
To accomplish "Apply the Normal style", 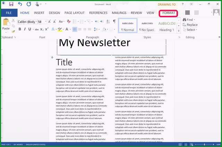I will 128,26.
